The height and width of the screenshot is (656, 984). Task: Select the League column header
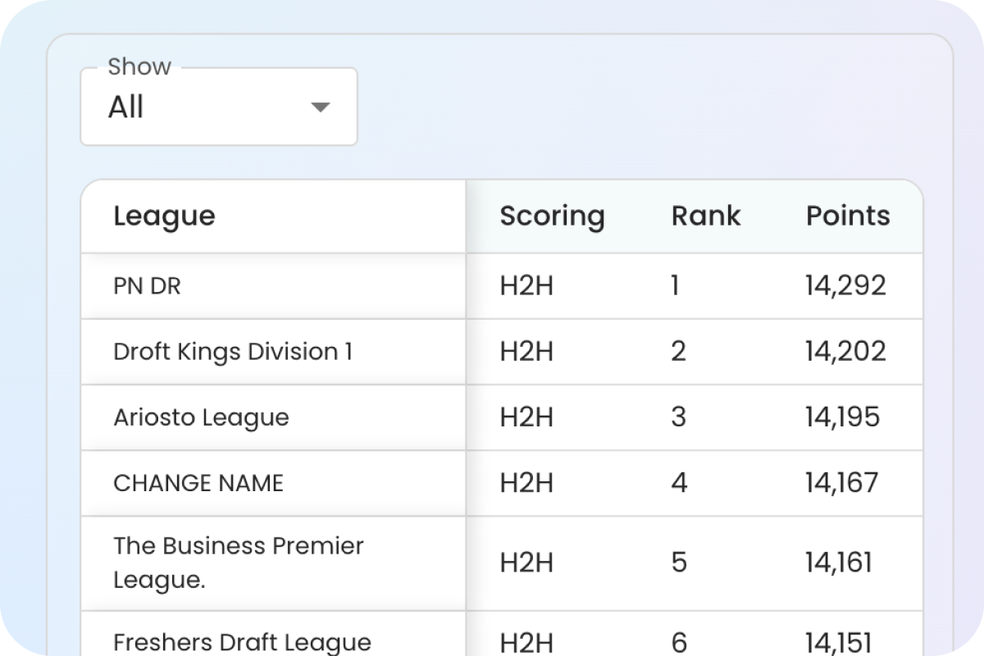pyautogui.click(x=164, y=216)
